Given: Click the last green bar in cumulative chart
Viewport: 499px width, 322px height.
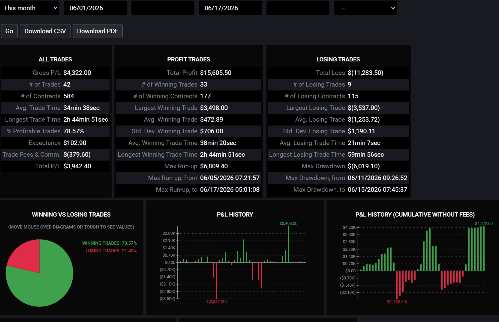Looking at the screenshot, I should [484, 249].
